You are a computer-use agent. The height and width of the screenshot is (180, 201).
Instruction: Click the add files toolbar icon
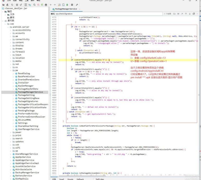click(7, 5)
